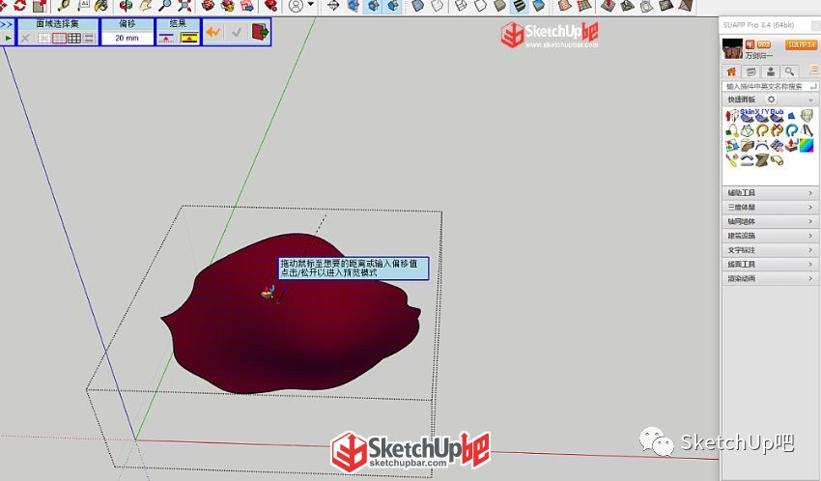
Task: Toggle the yellow thickened result option
Action: 189,39
